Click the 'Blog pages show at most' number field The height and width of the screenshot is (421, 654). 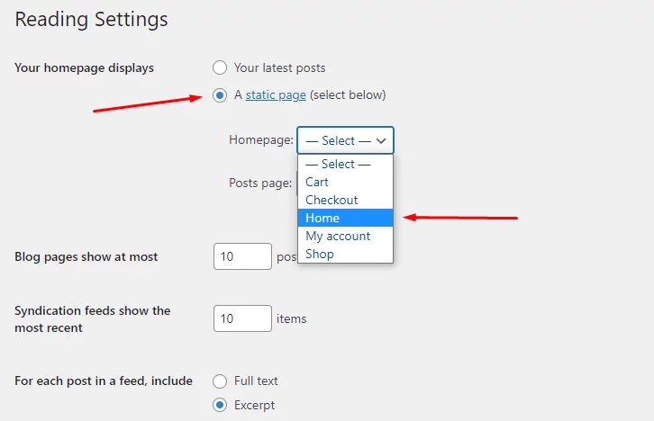[242, 256]
